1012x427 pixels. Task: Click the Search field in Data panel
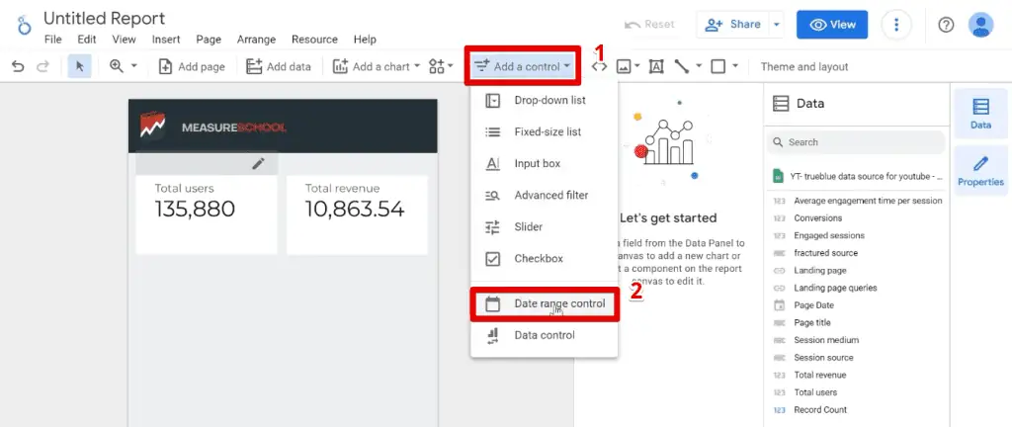coord(860,142)
